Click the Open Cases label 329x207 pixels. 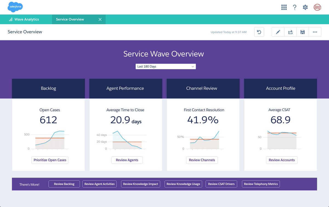50,110
